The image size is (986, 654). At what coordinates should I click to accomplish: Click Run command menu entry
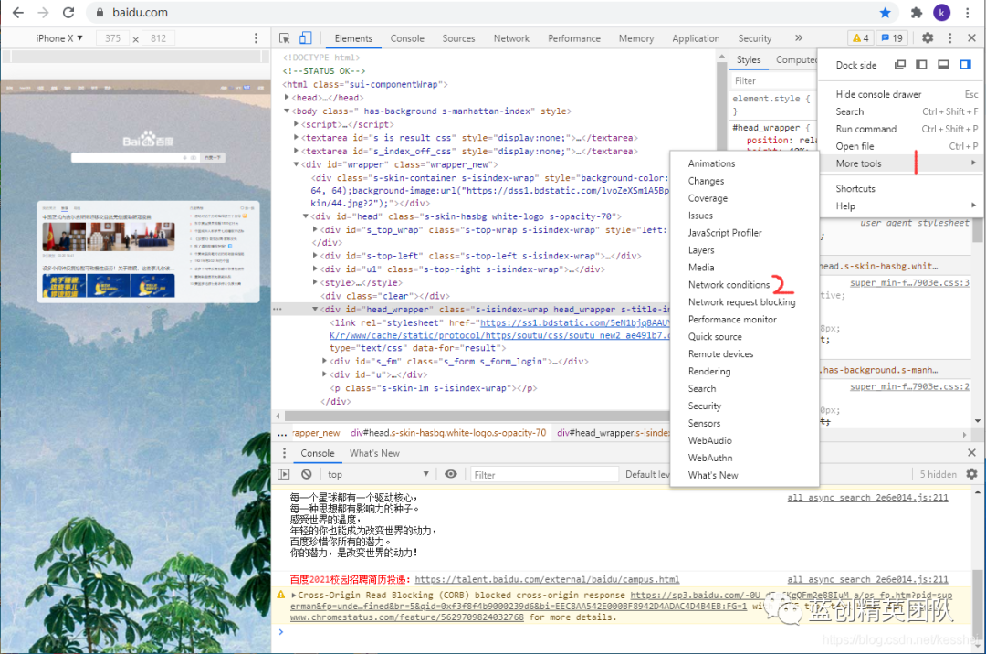tap(866, 129)
